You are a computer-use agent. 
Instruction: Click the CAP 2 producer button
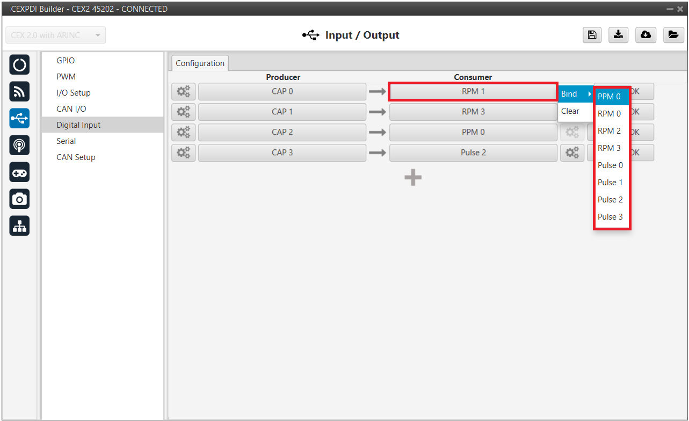pyautogui.click(x=282, y=132)
